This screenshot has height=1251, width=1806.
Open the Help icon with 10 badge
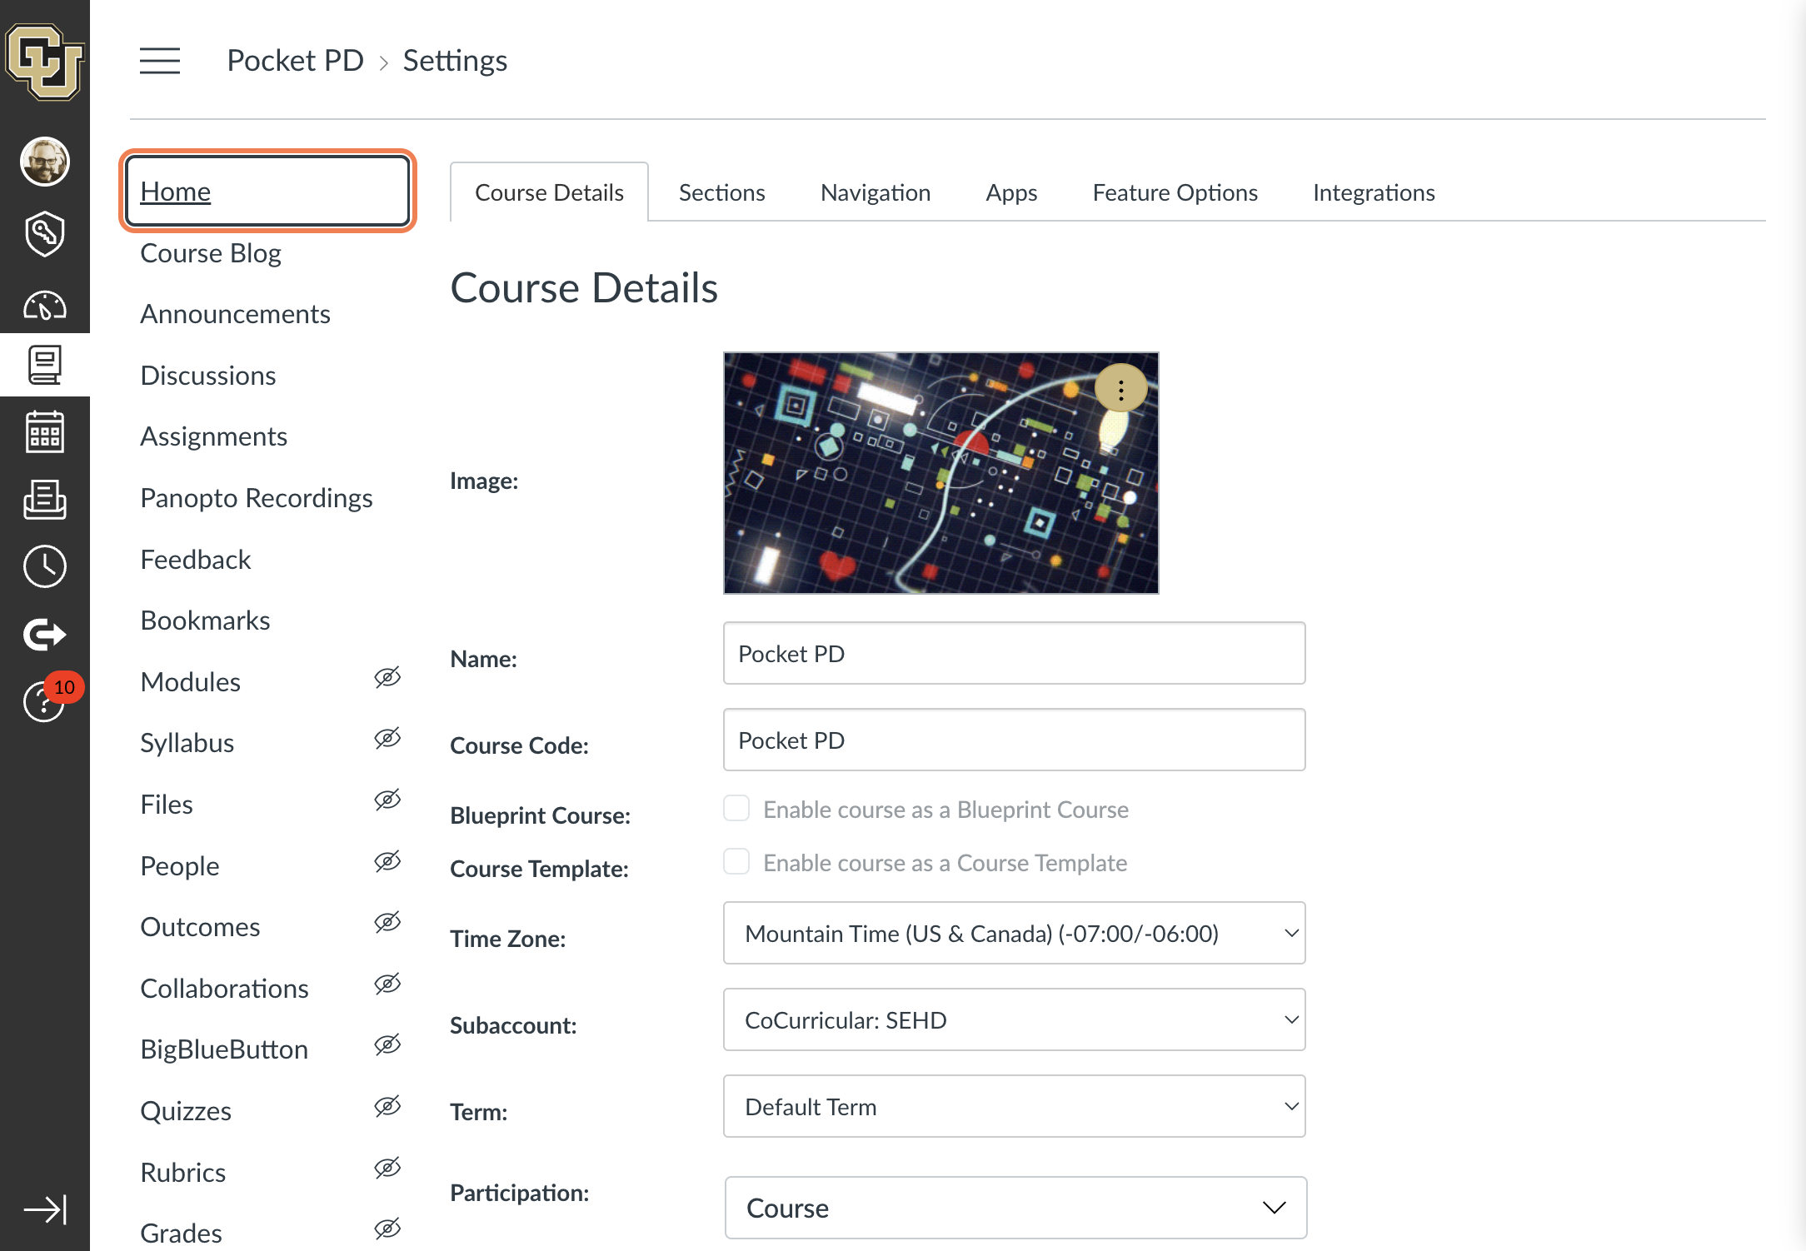[45, 700]
